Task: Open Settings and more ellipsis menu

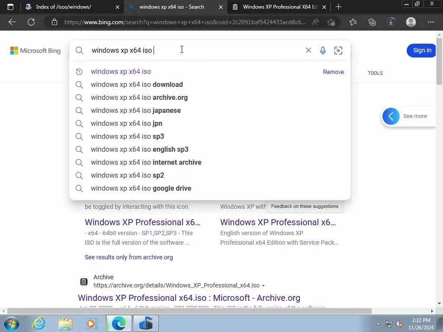Action: (x=430, y=22)
